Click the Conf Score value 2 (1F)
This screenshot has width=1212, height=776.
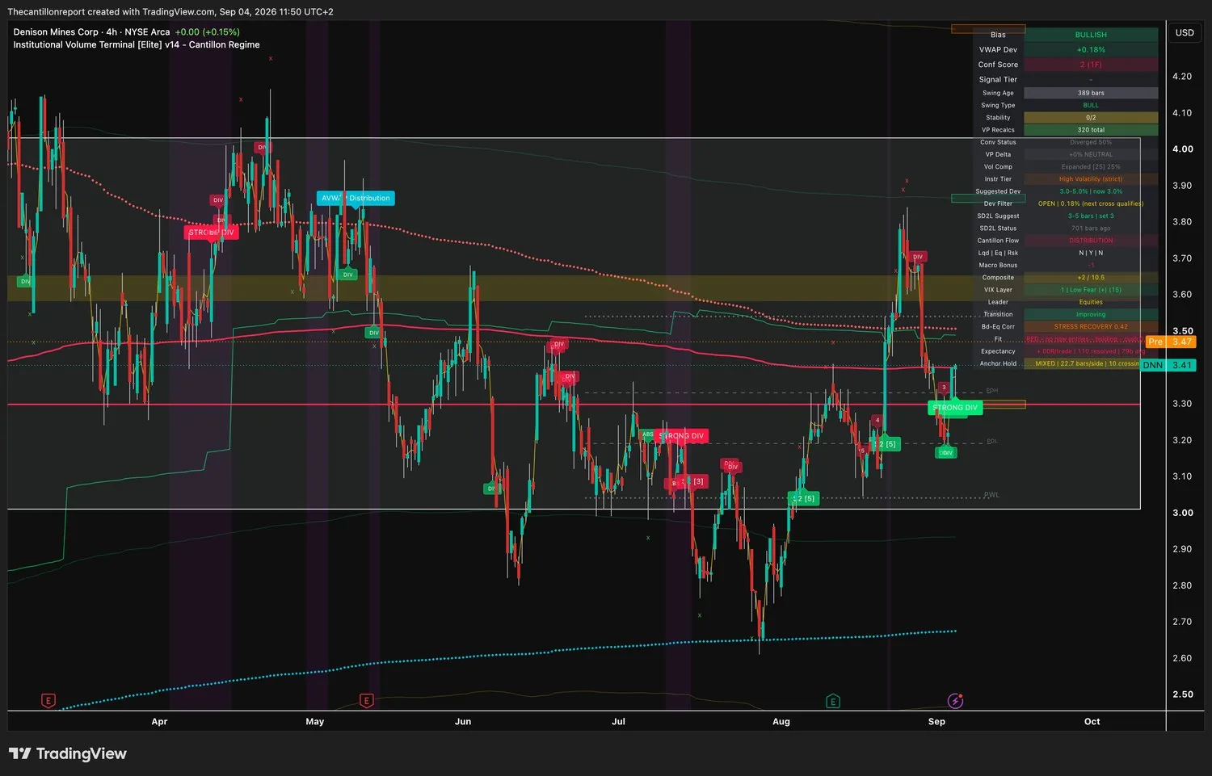(x=1091, y=65)
